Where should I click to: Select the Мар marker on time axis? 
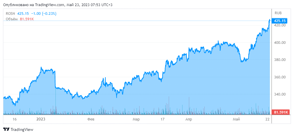click(136, 119)
